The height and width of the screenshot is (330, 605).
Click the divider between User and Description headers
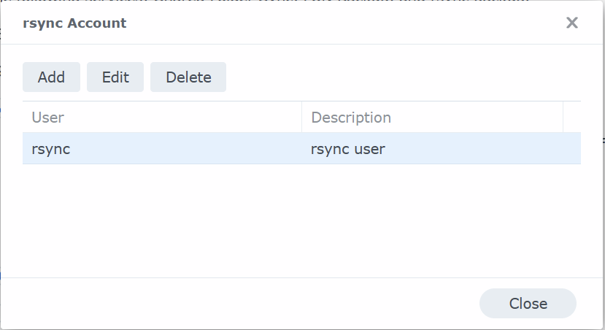coord(301,118)
